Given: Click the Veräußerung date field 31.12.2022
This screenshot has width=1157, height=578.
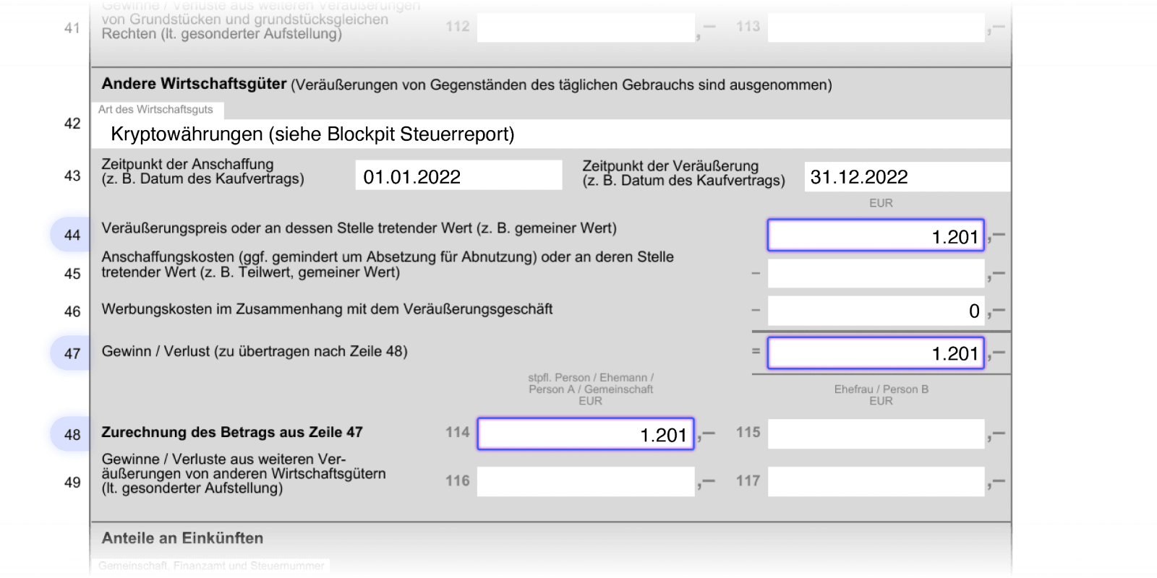Looking at the screenshot, I should 908,177.
